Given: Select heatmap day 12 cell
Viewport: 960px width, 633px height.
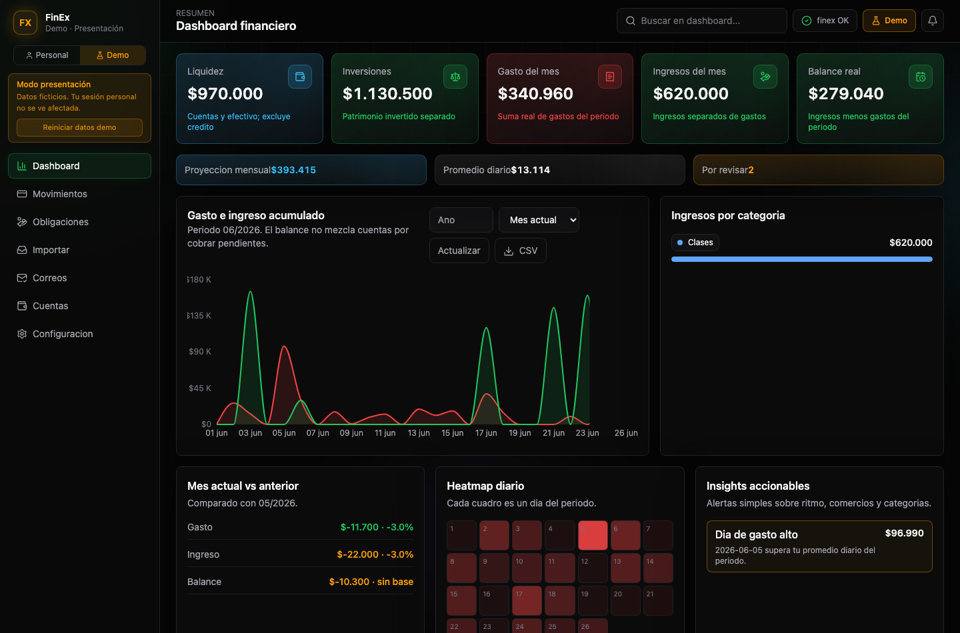Looking at the screenshot, I should pos(593,568).
